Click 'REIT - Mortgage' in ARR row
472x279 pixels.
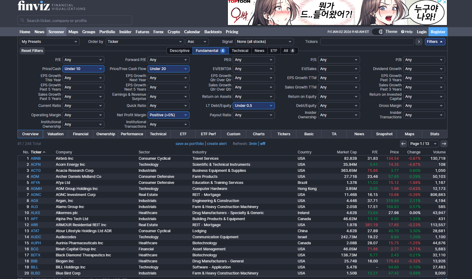click(x=206, y=225)
